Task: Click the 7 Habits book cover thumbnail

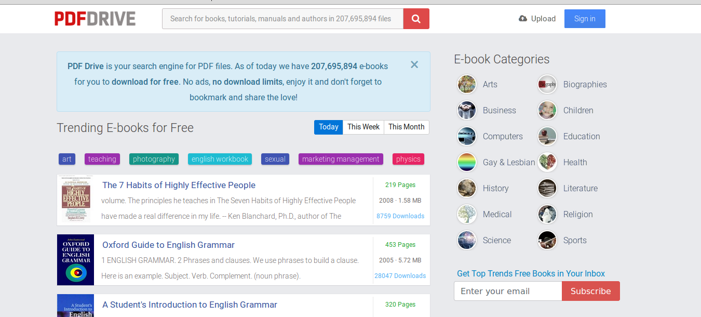Action: click(76, 200)
